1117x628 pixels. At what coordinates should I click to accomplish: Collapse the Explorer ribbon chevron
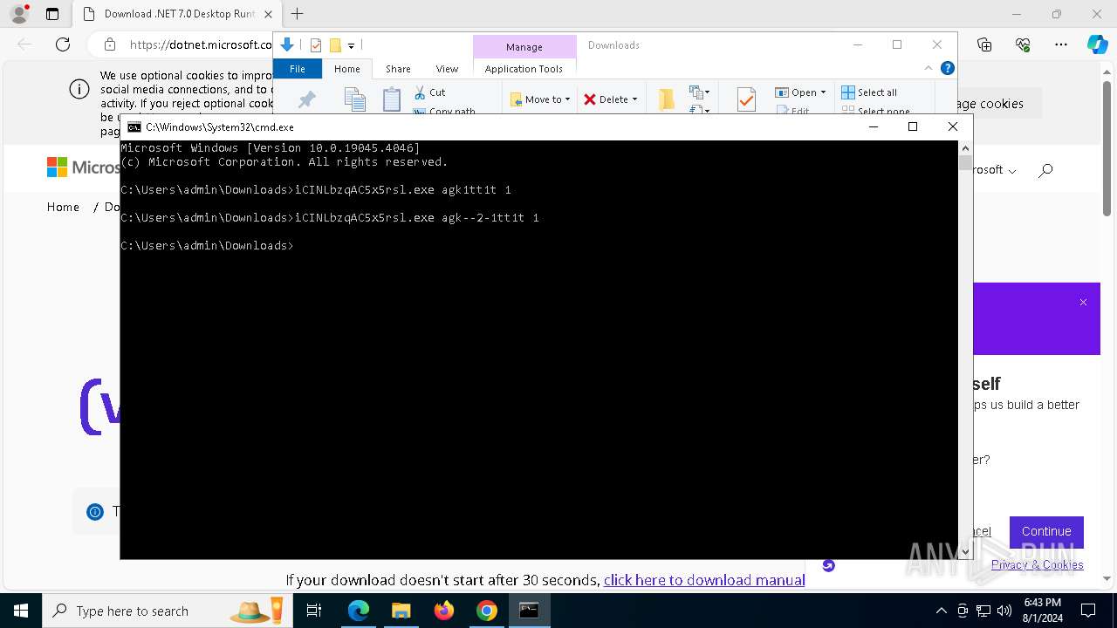929,68
